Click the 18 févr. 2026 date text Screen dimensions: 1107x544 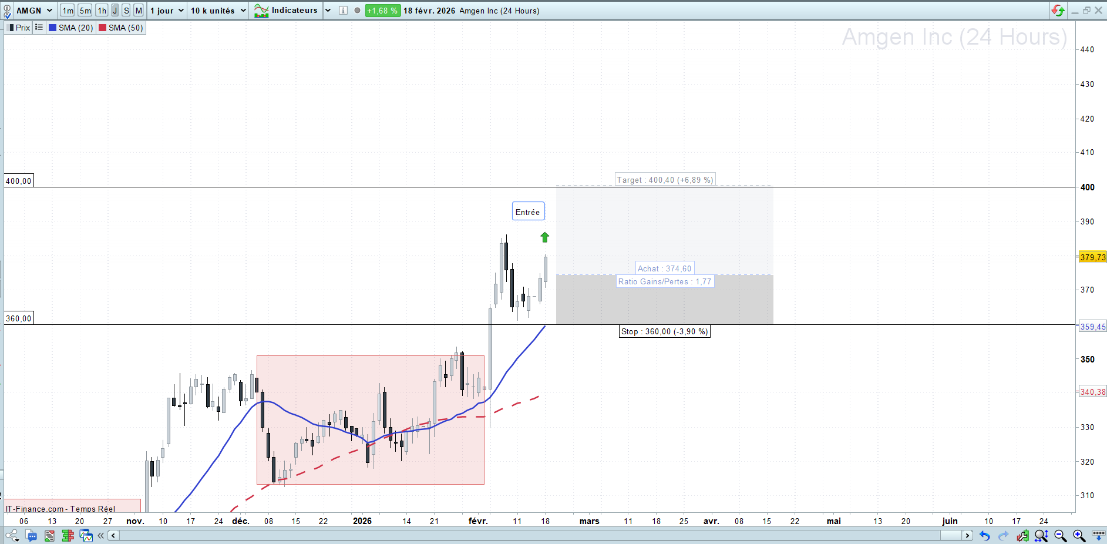click(x=429, y=11)
